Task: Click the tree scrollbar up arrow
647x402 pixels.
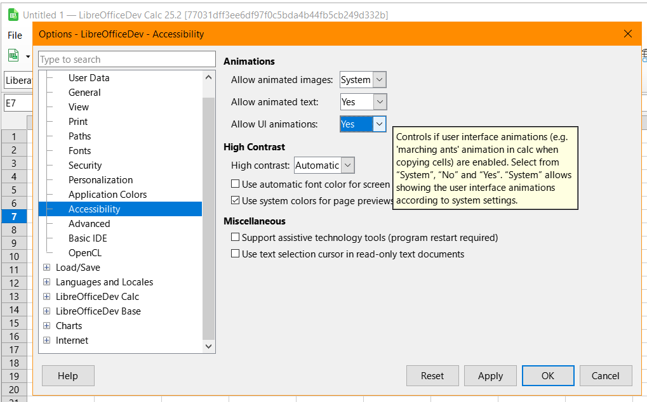Action: point(208,77)
